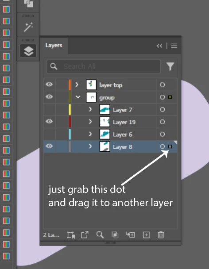Click the Delete Selection trash icon
The image size is (209, 269).
(161, 234)
